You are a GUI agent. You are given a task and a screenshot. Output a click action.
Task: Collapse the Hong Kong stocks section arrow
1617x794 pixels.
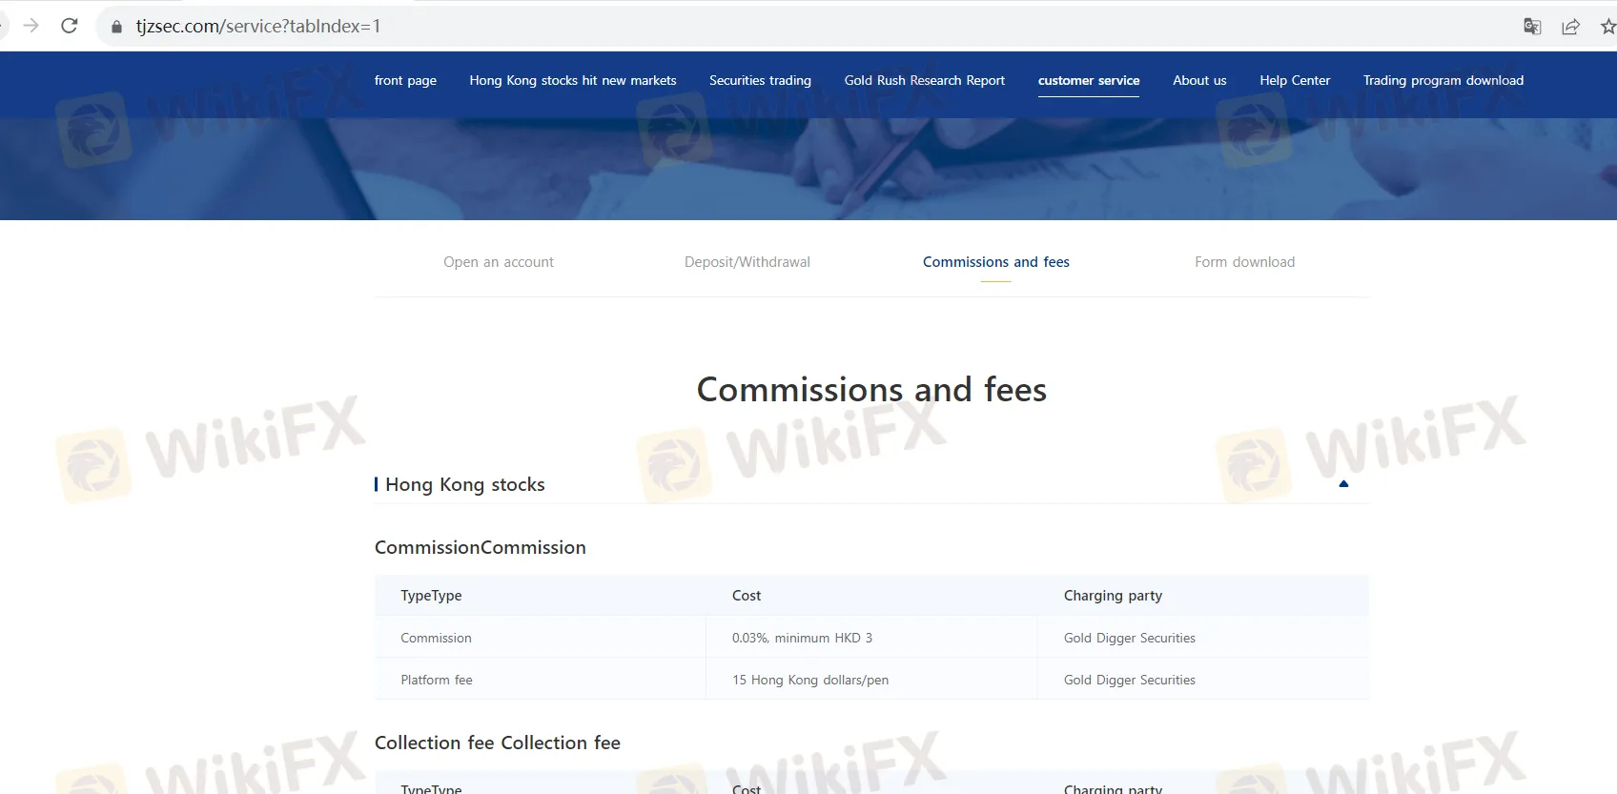tap(1343, 484)
